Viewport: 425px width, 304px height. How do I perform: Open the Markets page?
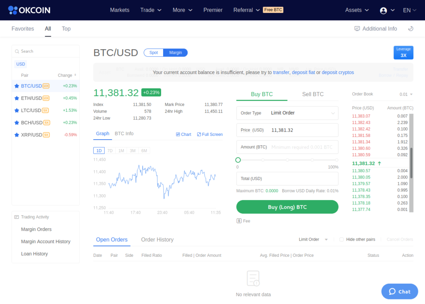120,10
